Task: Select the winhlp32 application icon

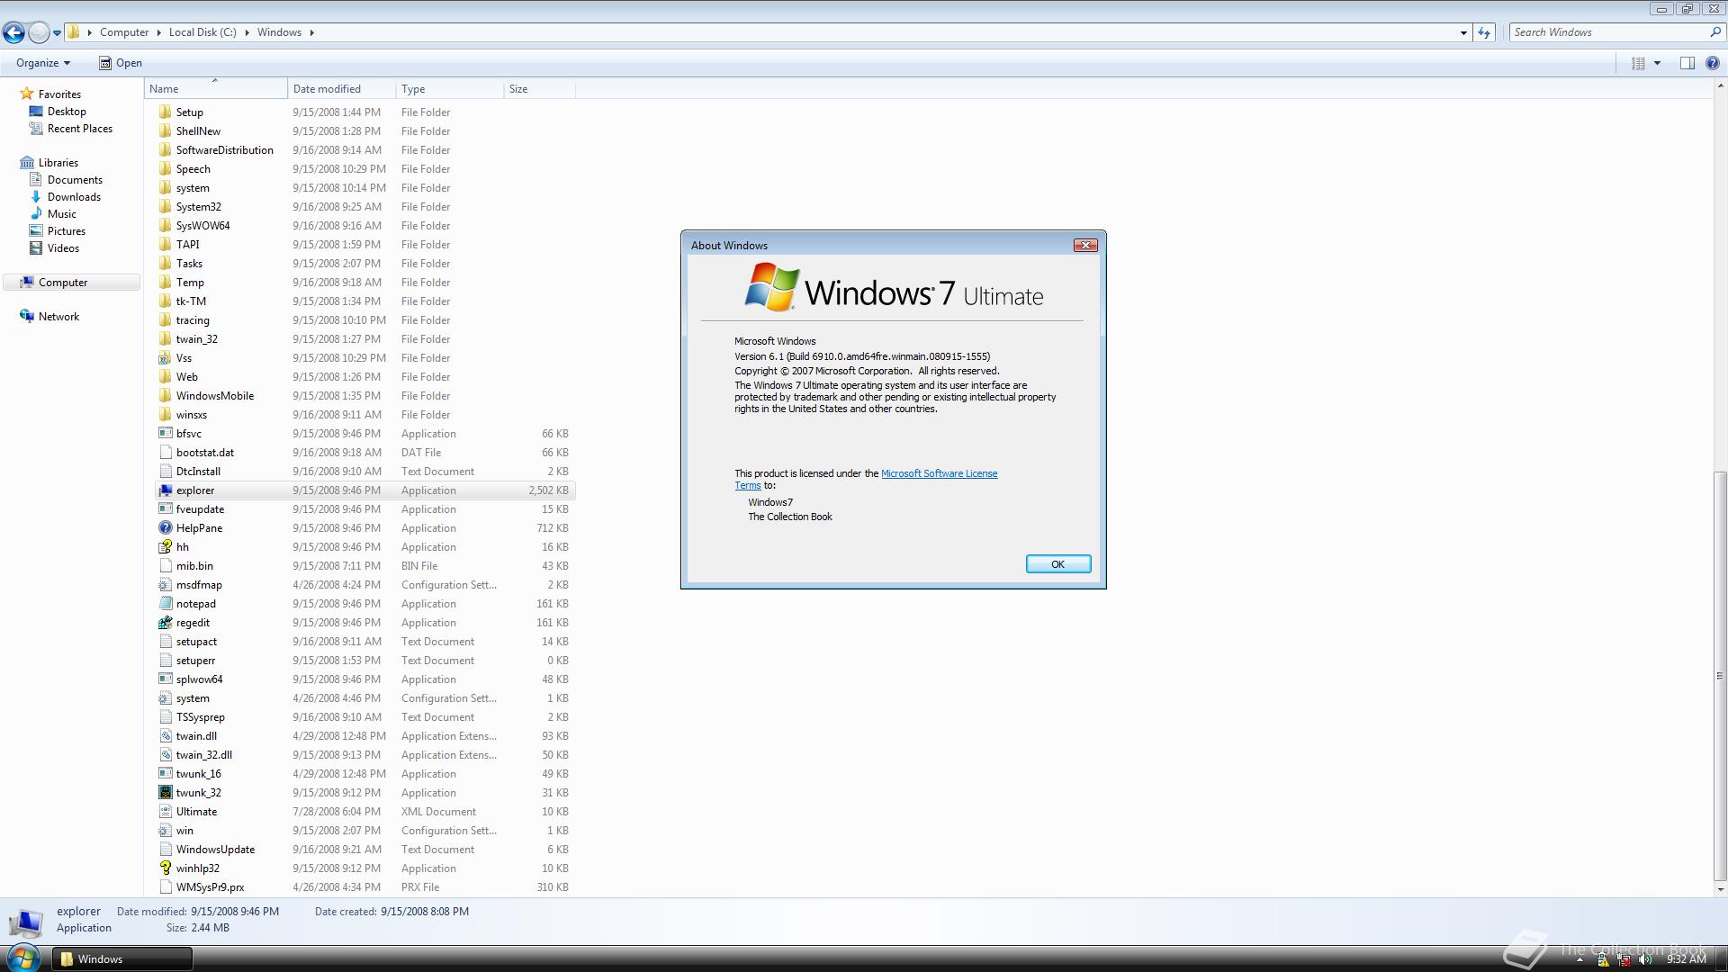Action: pyautogui.click(x=165, y=868)
